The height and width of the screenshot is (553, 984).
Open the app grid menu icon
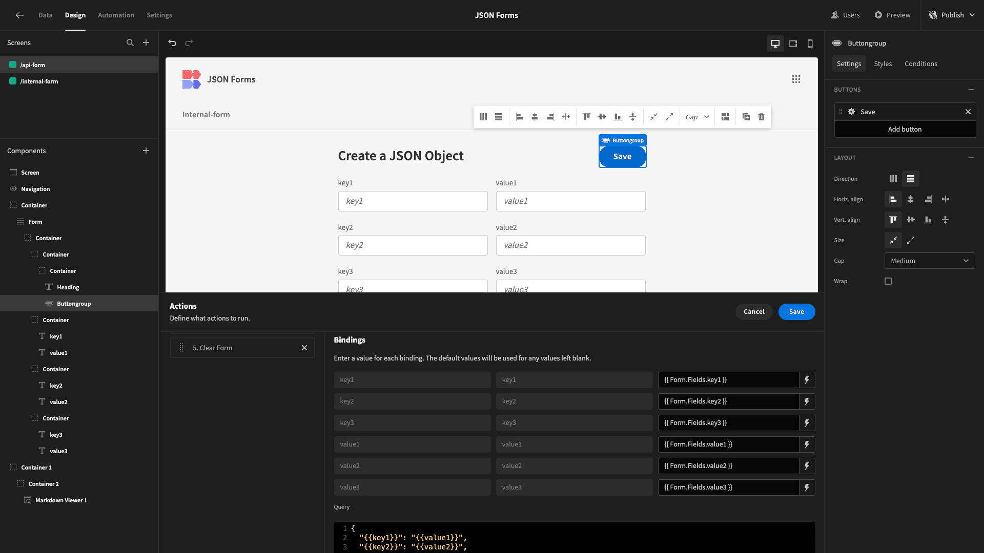(796, 79)
